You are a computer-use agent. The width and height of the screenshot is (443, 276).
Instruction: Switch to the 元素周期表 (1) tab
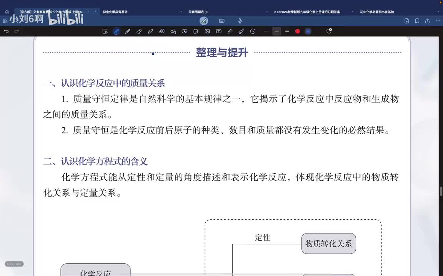tap(198, 12)
